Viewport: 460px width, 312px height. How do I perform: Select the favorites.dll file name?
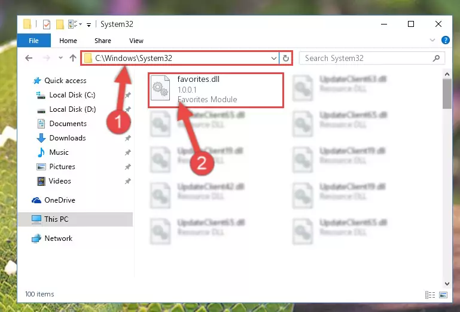(199, 79)
